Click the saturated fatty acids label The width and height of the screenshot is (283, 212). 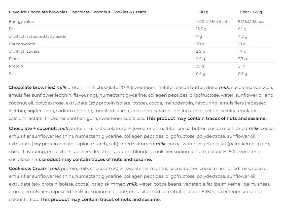click(x=37, y=37)
